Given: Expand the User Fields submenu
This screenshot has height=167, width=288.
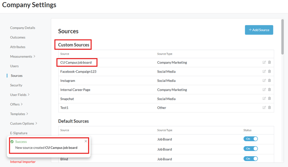Looking at the screenshot, I should (20, 95).
